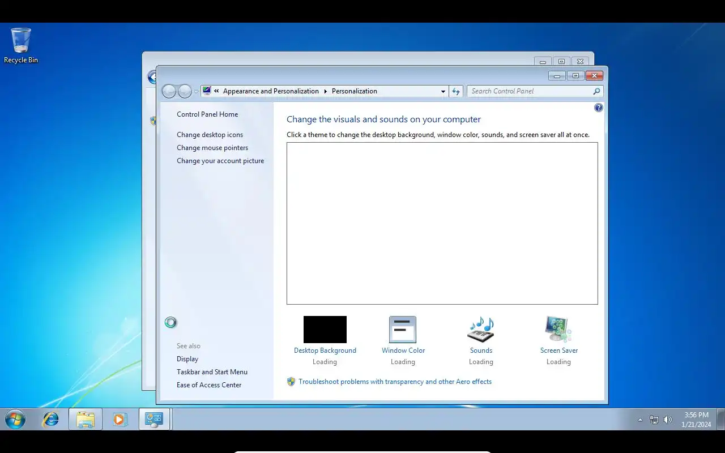Open the recent pages dropdown arrow

[x=196, y=91]
